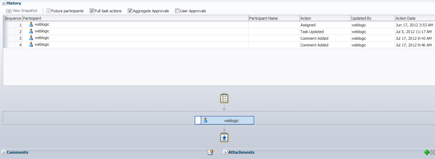Click the task start clipboard checklist icon
Image resolution: width=435 pixels, height=159 pixels.
pyautogui.click(x=224, y=98)
